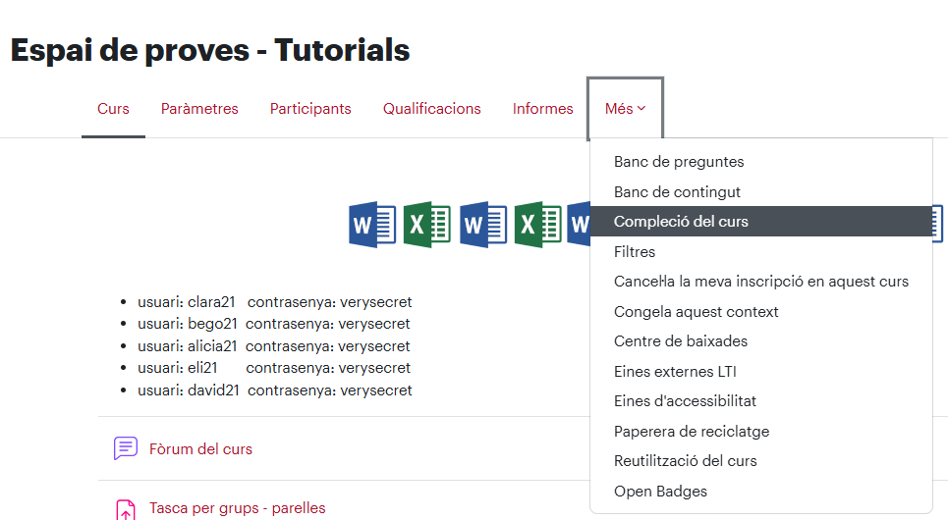Click the first Excel spreadsheet icon
The width and height of the screenshot is (948, 520).
[426, 225]
